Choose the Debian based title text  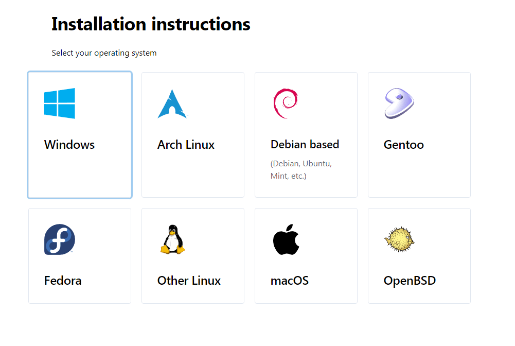click(x=305, y=145)
